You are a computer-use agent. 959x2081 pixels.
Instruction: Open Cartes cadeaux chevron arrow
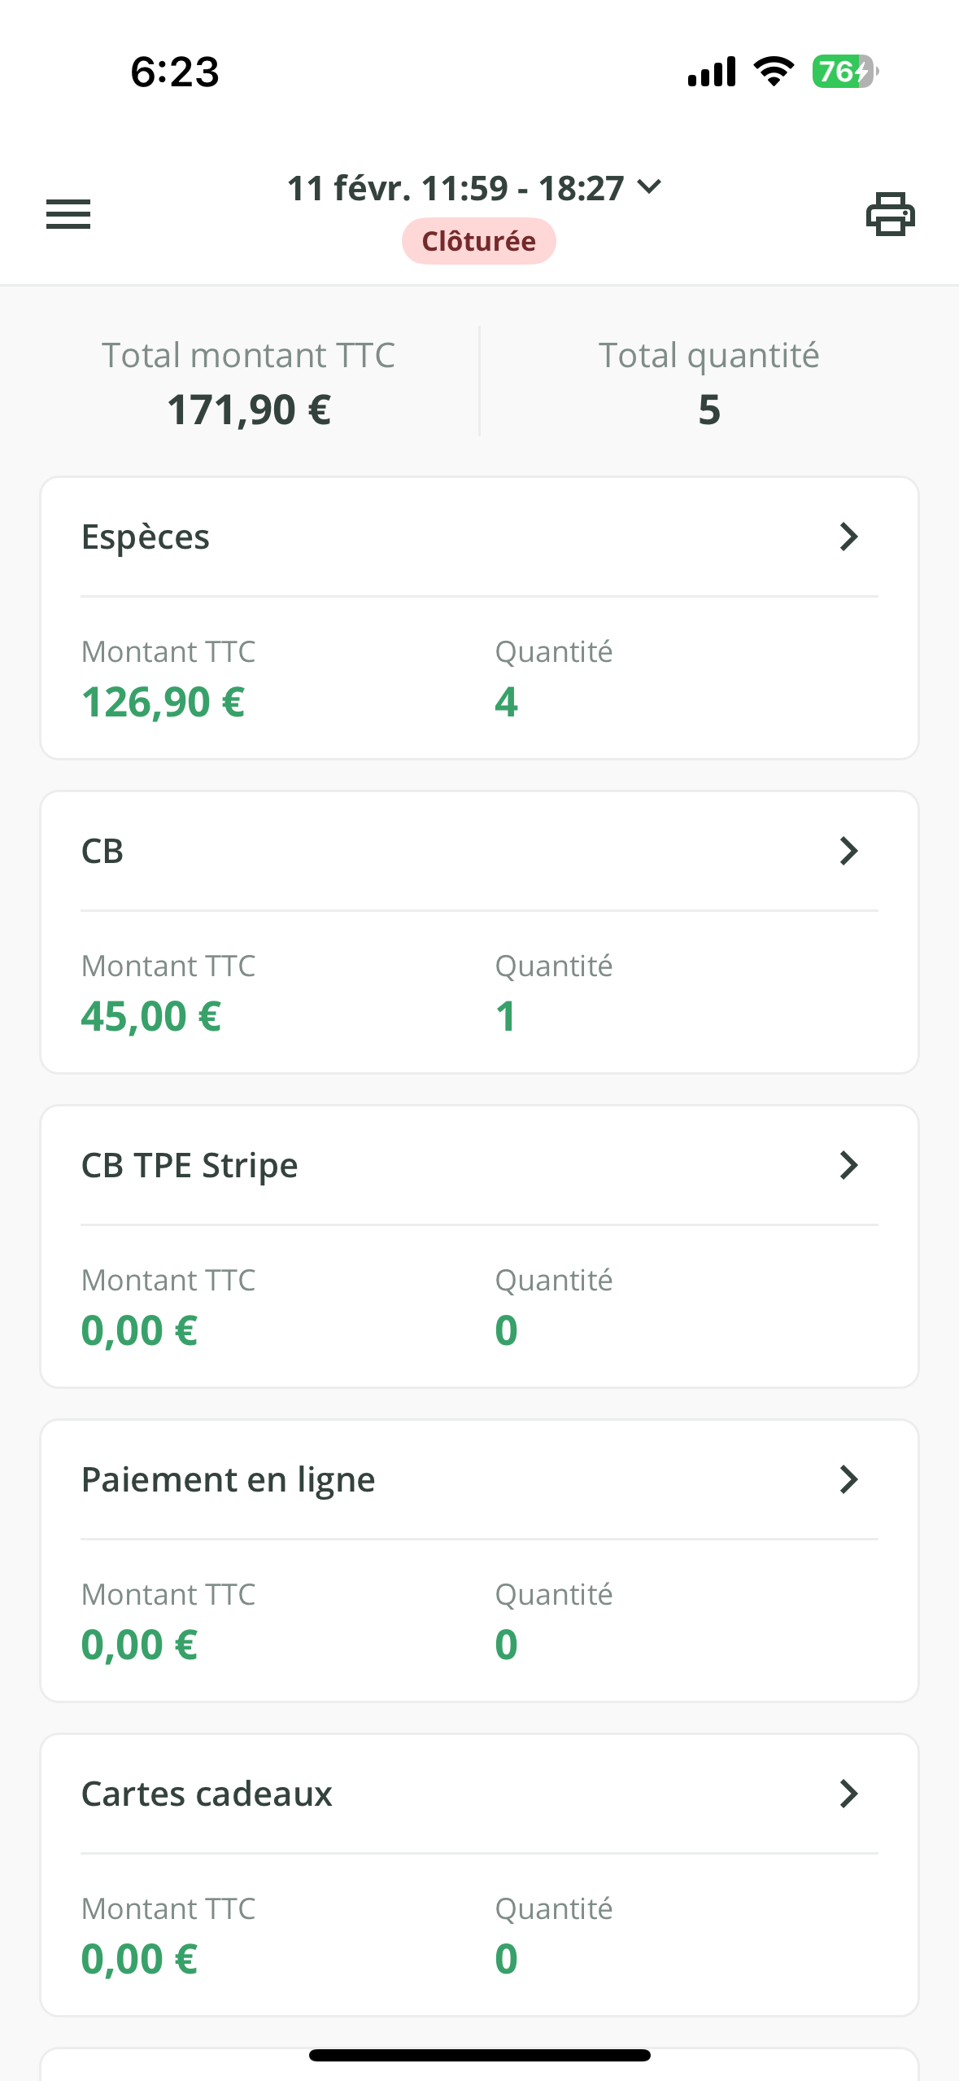coord(848,1794)
